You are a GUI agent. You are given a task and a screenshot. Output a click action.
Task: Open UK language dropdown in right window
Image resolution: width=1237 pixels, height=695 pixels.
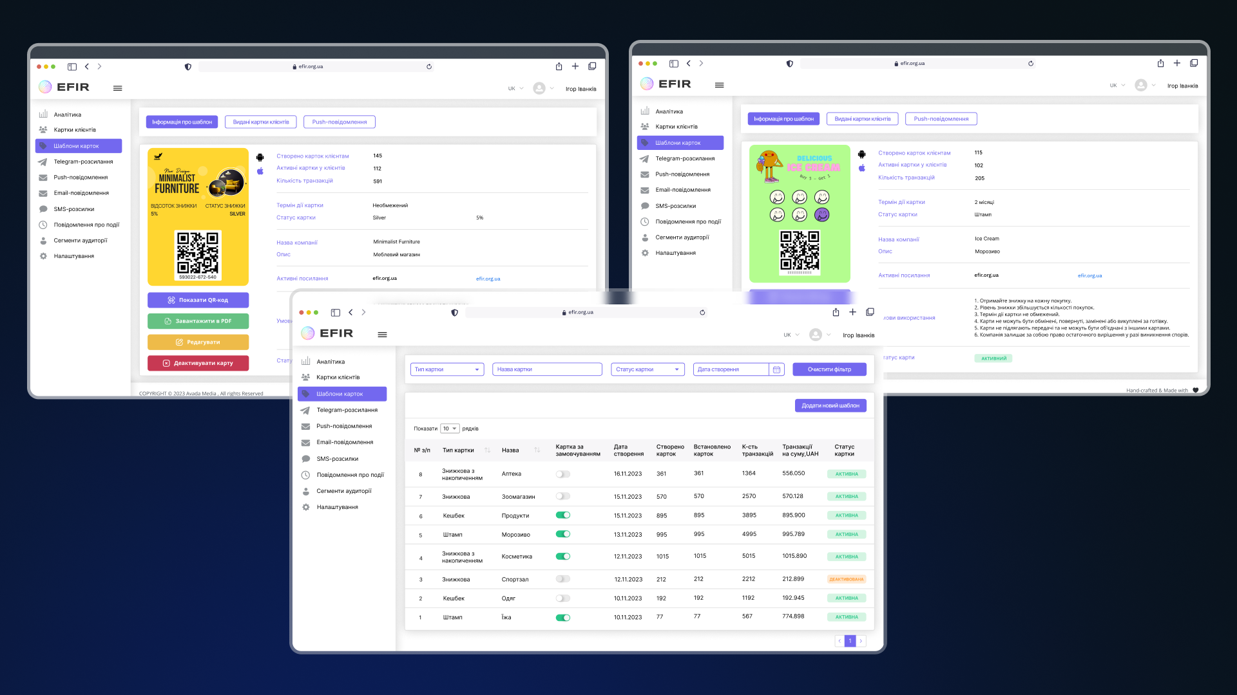pos(1117,86)
